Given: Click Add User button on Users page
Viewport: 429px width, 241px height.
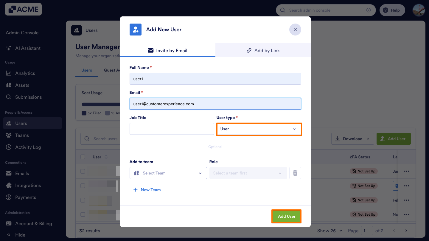Looking at the screenshot, I should coord(394,139).
